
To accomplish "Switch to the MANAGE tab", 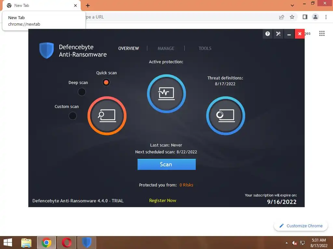I will point(166,48).
